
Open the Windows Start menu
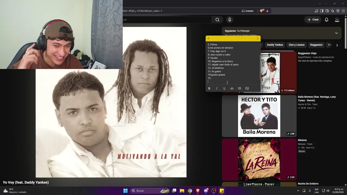pyautogui.click(x=126, y=191)
